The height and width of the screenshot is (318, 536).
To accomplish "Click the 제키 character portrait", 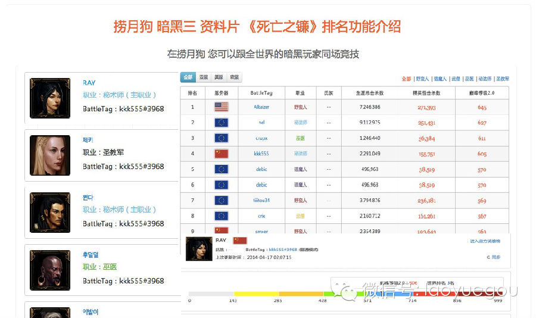I will 50,155.
